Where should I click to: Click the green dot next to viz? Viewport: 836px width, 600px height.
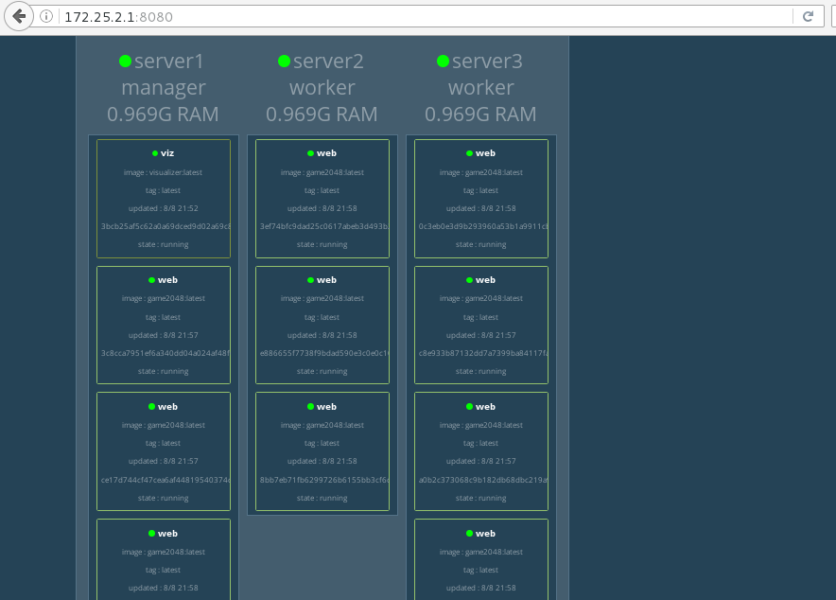pos(155,153)
